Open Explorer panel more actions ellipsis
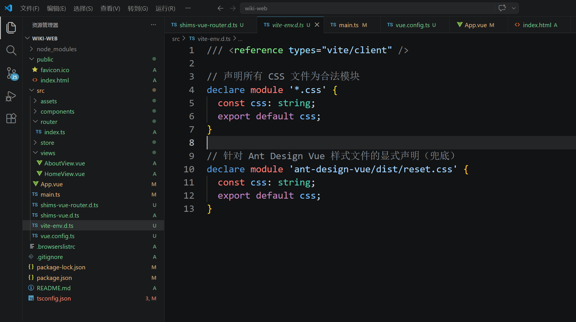The height and width of the screenshot is (322, 576). coord(153,25)
